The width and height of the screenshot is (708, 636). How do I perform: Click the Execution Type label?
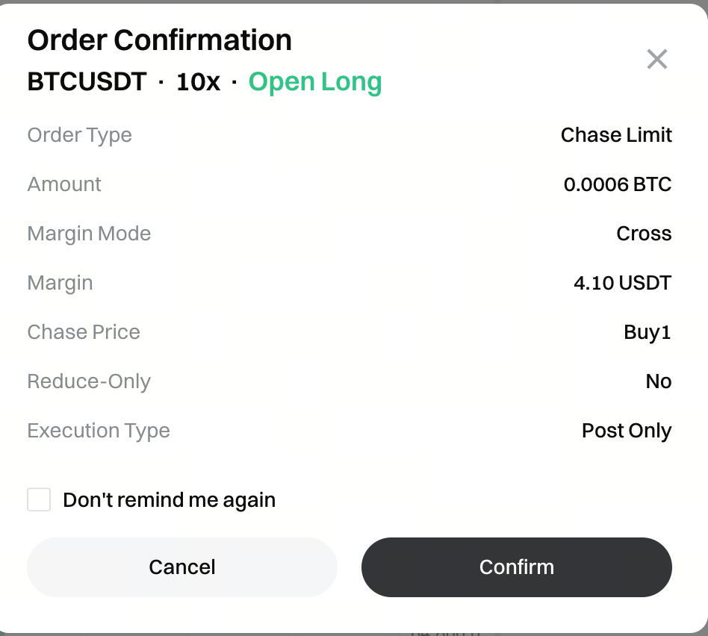99,431
